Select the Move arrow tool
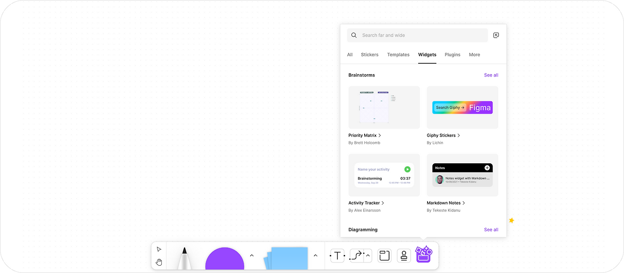This screenshot has width=624, height=273. pos(159,249)
